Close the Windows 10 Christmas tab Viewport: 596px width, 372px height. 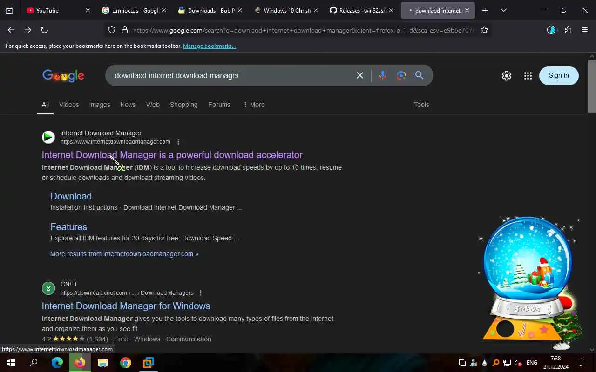coord(315,10)
